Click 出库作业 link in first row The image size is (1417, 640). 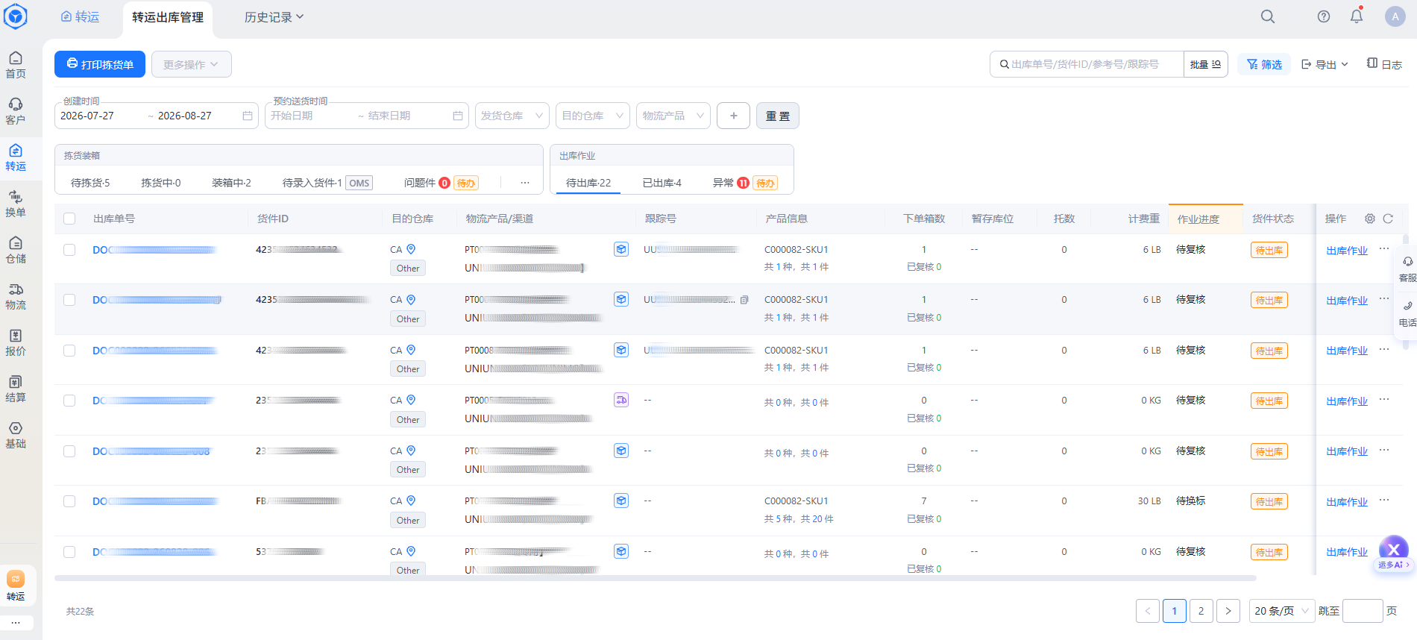coord(1347,251)
